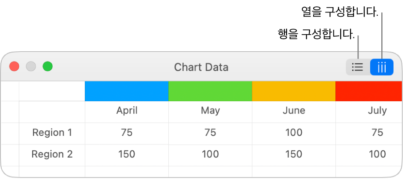Image resolution: width=404 pixels, height=179 pixels.
Task: Switch to plot rows as series button
Action: coord(357,67)
